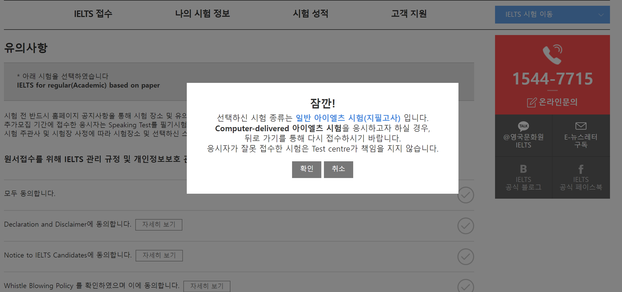Click the online inquiry pencil icon
The height and width of the screenshot is (292, 622).
tap(532, 102)
